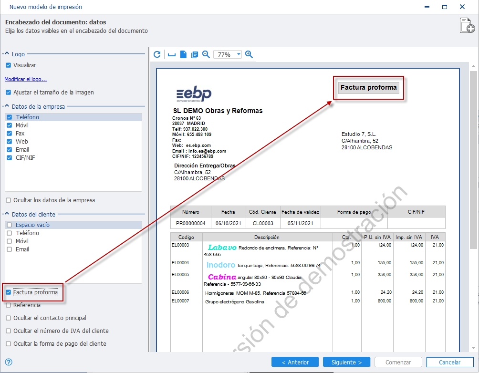
Task: Switch to the multiple pages view icon
Action: pyautogui.click(x=195, y=55)
